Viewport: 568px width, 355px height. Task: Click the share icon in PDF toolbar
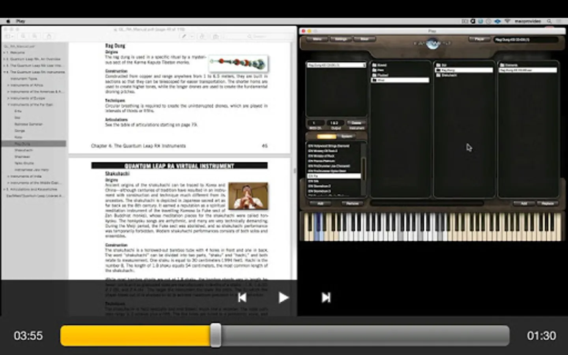tap(49, 36)
